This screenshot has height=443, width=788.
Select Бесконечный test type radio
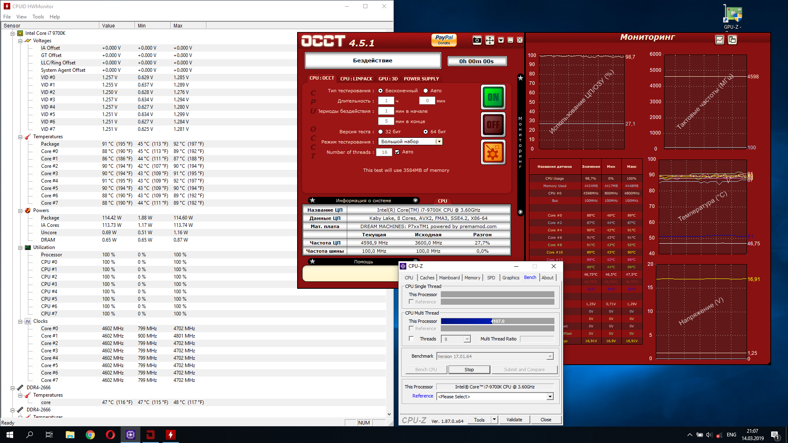(380, 91)
